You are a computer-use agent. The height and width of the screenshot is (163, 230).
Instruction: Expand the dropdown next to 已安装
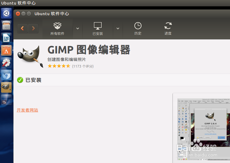pyautogui.click(x=118, y=28)
